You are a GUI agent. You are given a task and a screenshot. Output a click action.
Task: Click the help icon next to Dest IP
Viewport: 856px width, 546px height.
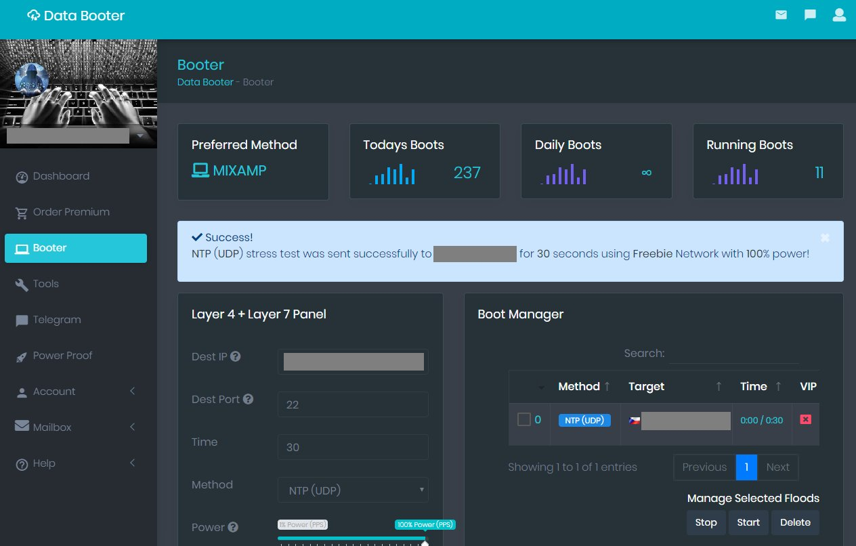pos(236,356)
